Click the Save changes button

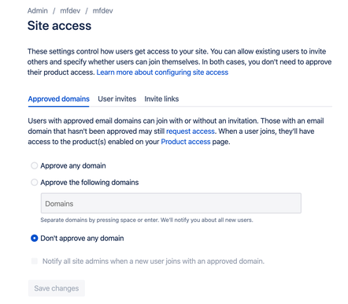tap(57, 288)
